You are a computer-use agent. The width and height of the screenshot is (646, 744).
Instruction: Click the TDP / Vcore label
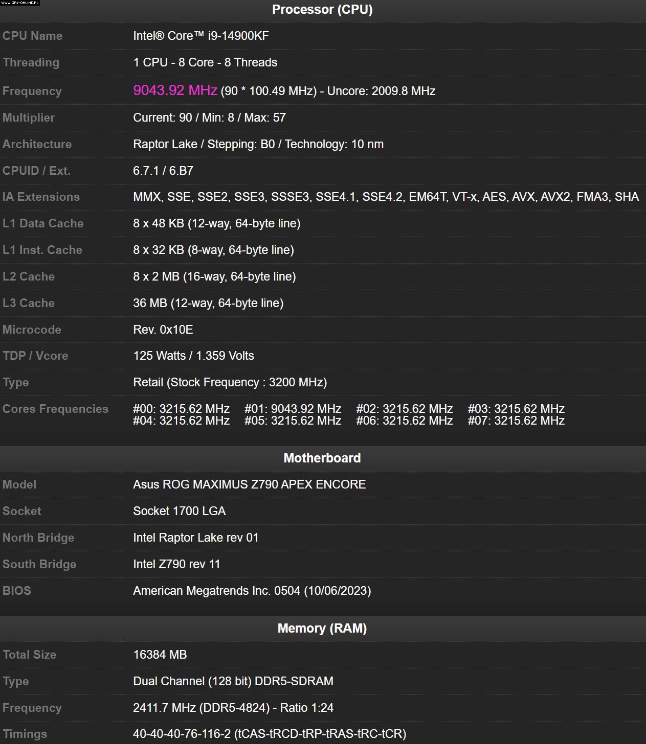[35, 356]
